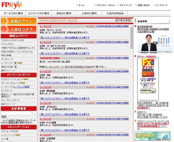Screen dimensions: 174x142
Task: Open the サイトマップ link
Action: [125, 5]
